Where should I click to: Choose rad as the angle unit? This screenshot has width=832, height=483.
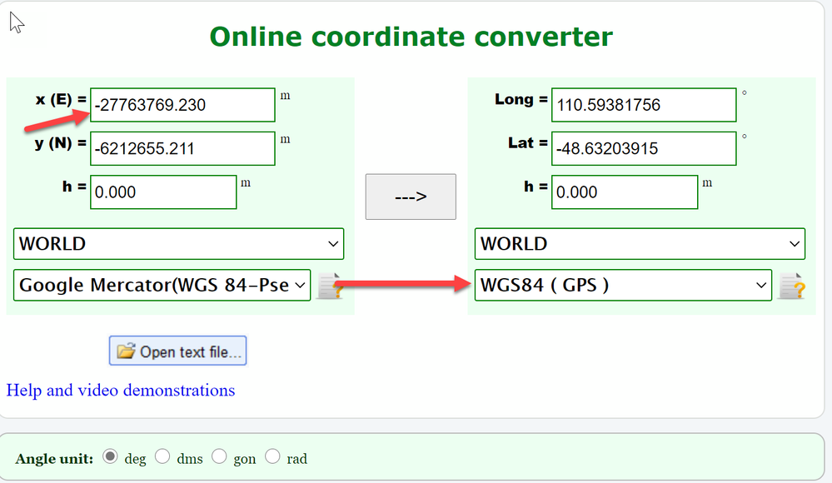[272, 456]
